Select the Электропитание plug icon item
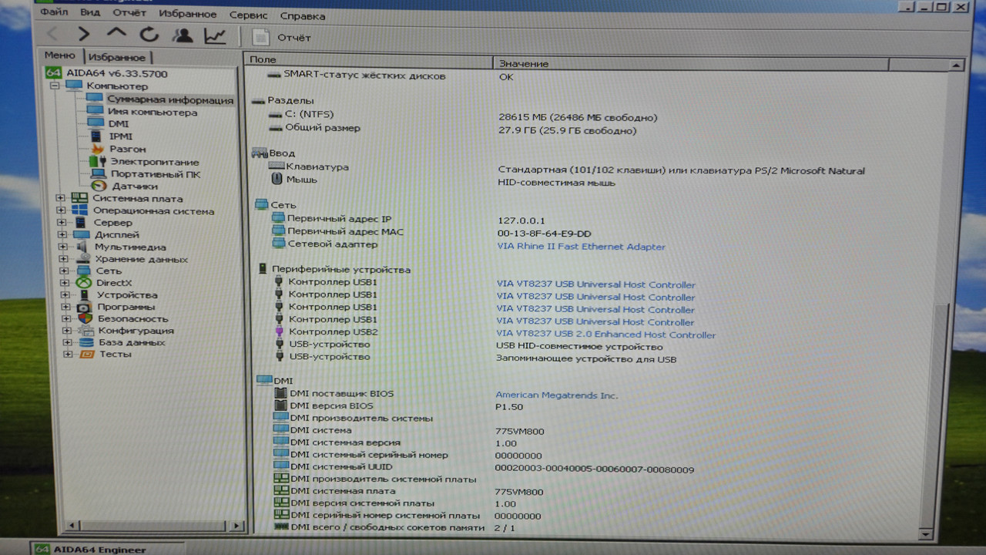This screenshot has width=986, height=555. 97,162
